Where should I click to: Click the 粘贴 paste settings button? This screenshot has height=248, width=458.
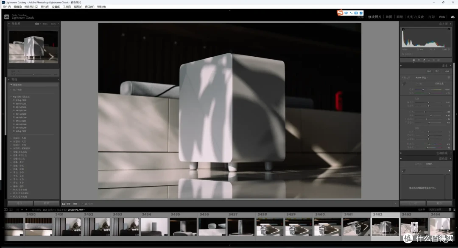[47, 203]
